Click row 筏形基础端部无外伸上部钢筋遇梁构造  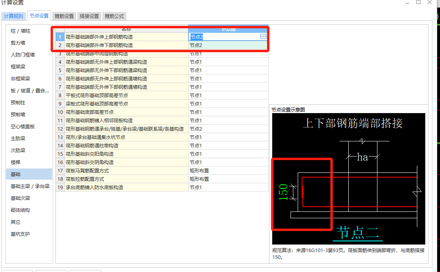pos(126,62)
